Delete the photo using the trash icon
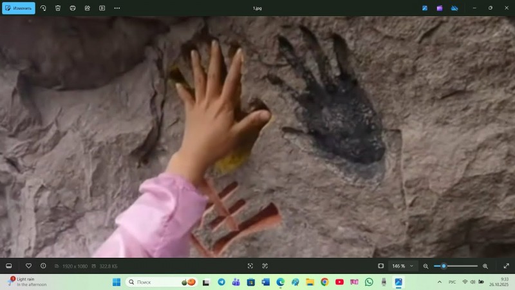This screenshot has width=515, height=290. click(x=58, y=8)
